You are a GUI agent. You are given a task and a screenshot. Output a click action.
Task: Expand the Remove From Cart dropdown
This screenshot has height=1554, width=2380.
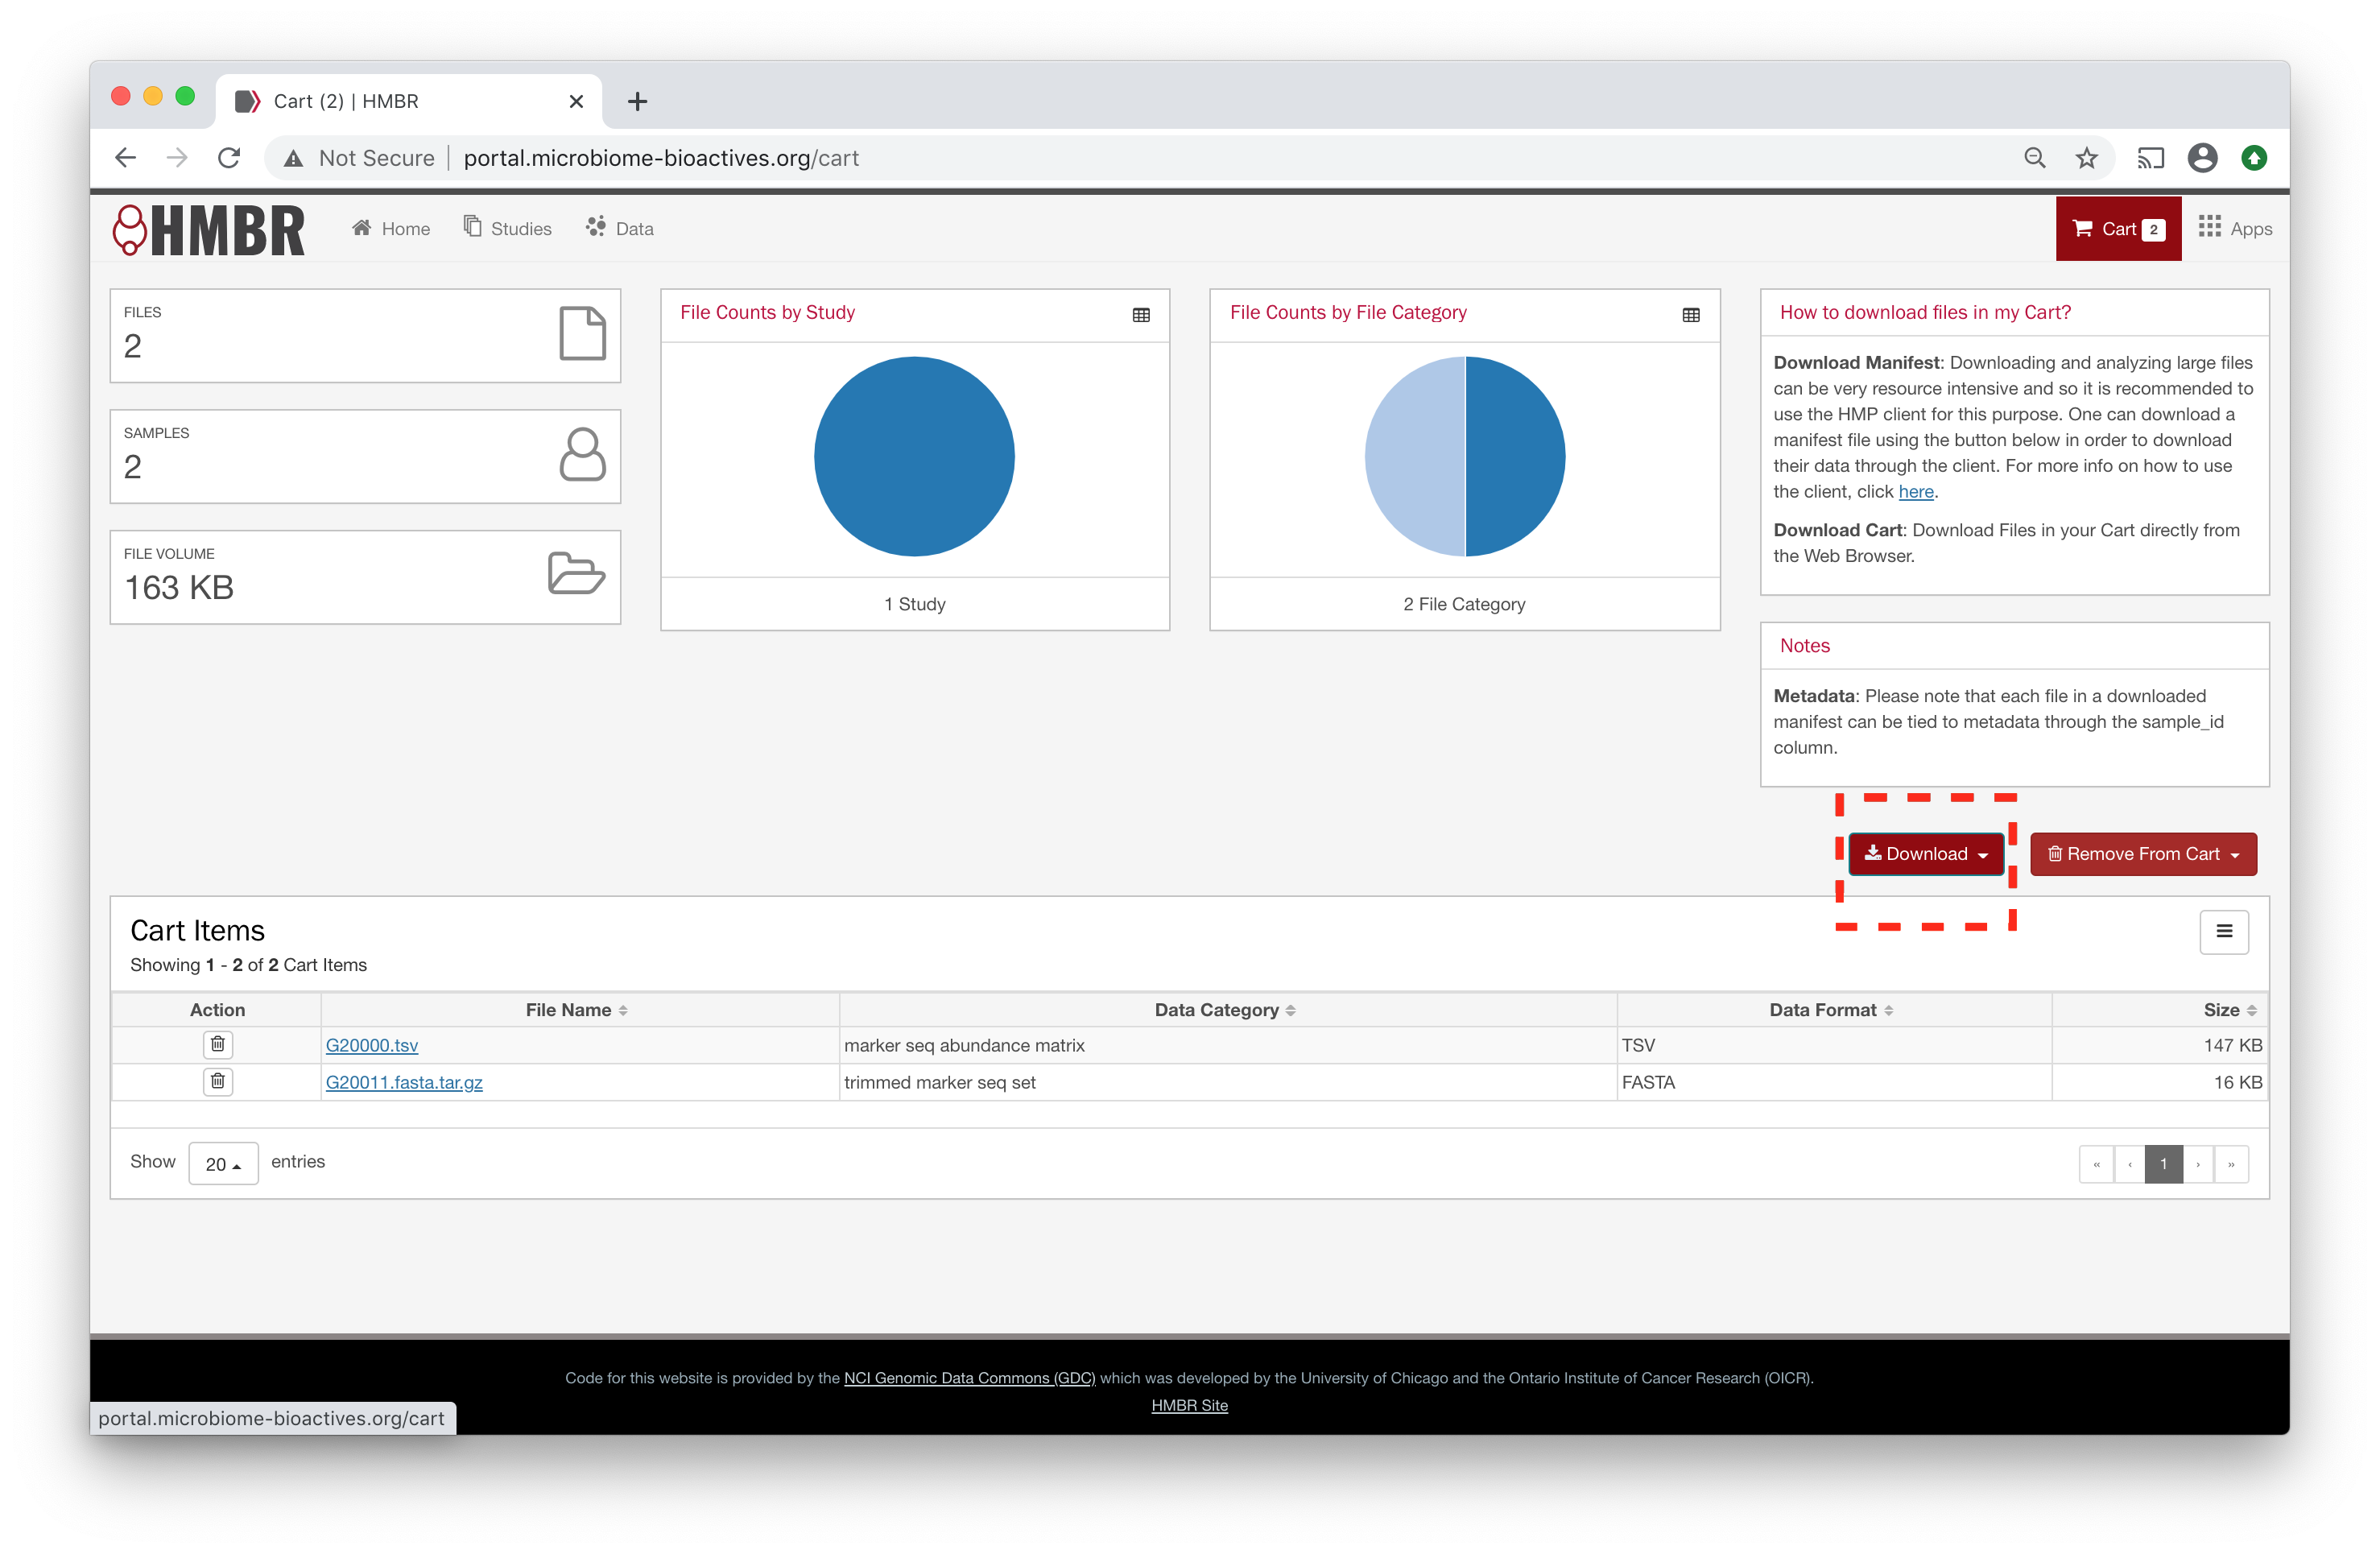point(2142,853)
